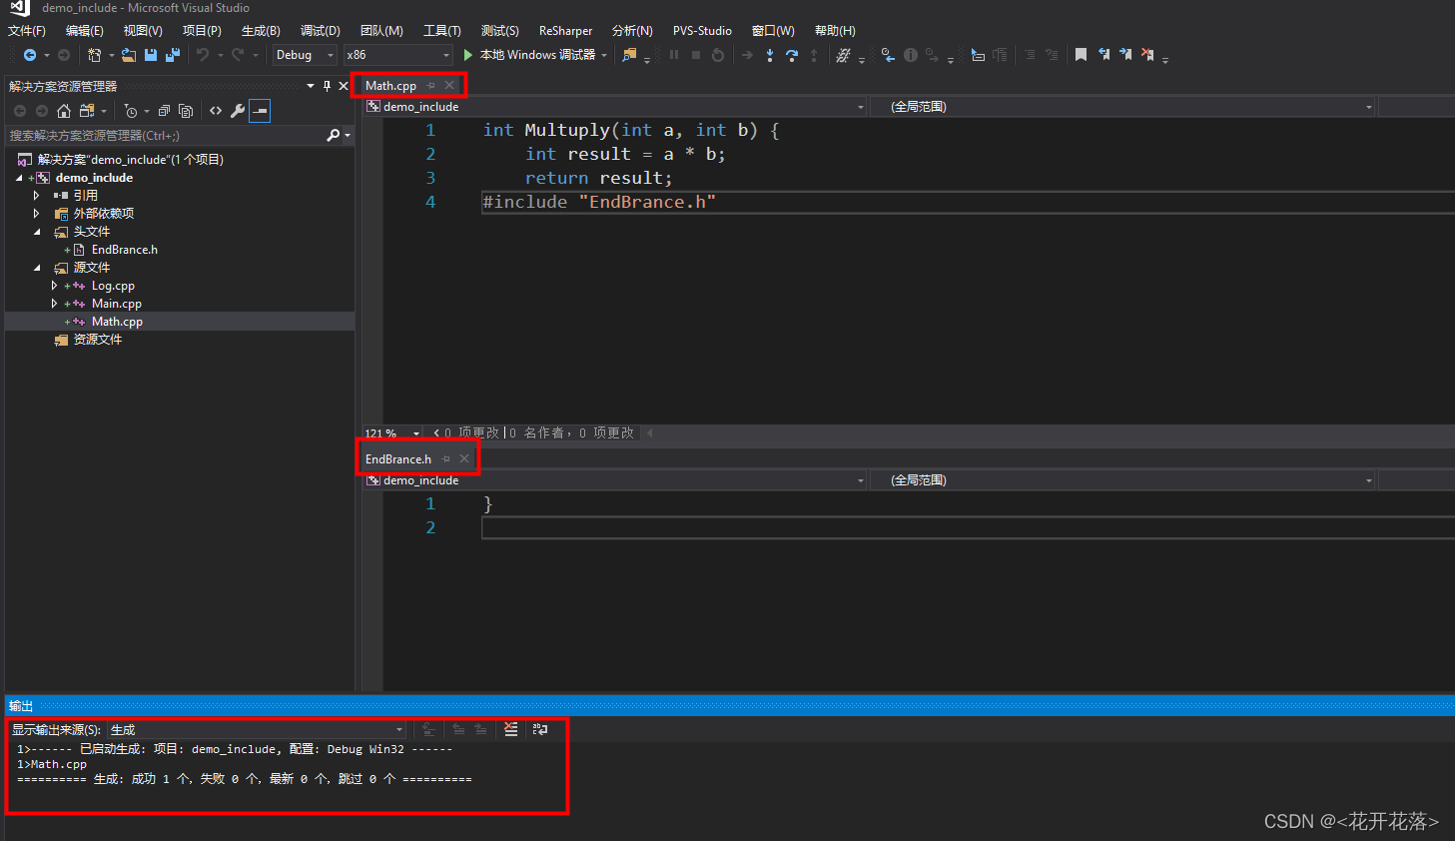The image size is (1455, 841).
Task: Expand the 引用 references node
Action: [37, 196]
